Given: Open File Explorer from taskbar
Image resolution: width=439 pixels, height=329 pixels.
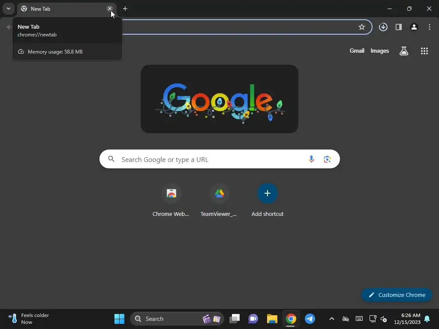Looking at the screenshot, I should pos(272,319).
